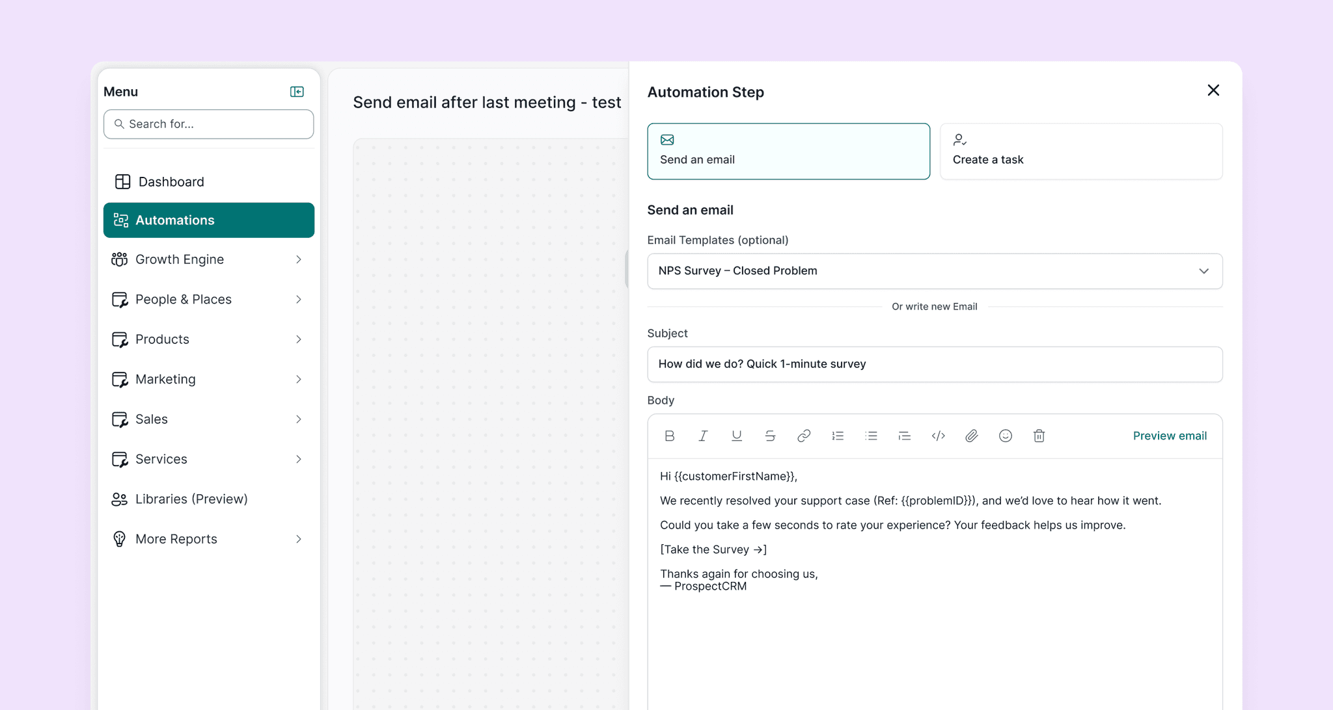Select the Create a task step option
This screenshot has width=1333, height=710.
[1081, 151]
